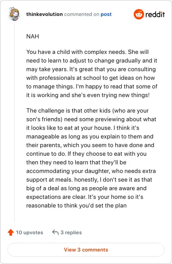Image resolution: width=172 pixels, height=264 pixels.
Task: Click the reddit wordmark text logo
Action: [x=155, y=14]
